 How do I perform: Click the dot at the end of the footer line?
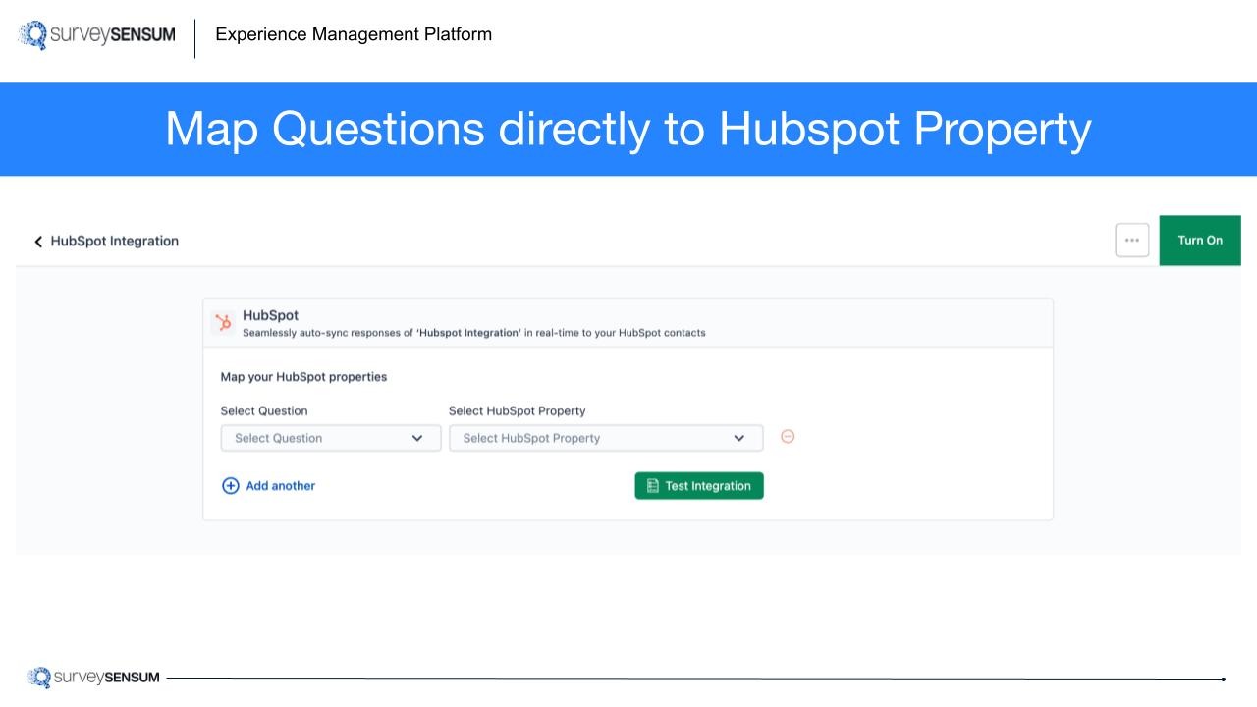1223,677
